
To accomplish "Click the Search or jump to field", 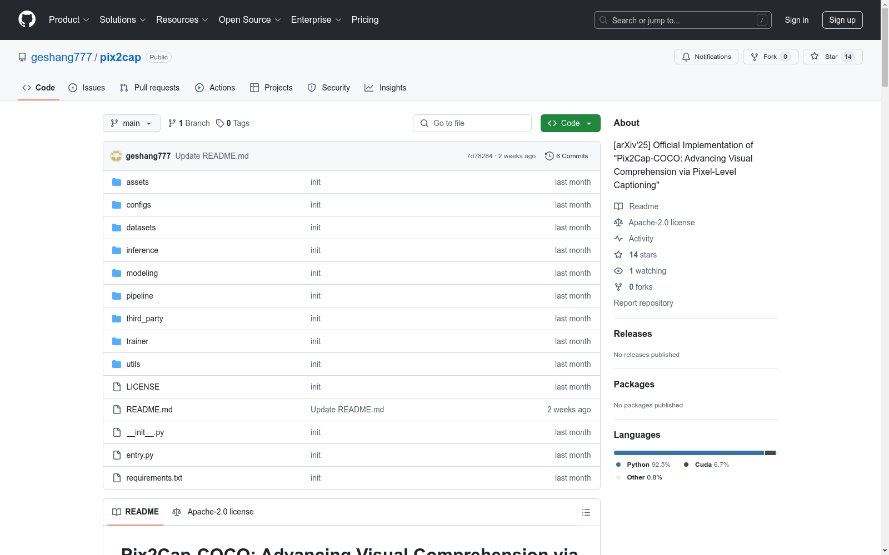I will tap(683, 20).
